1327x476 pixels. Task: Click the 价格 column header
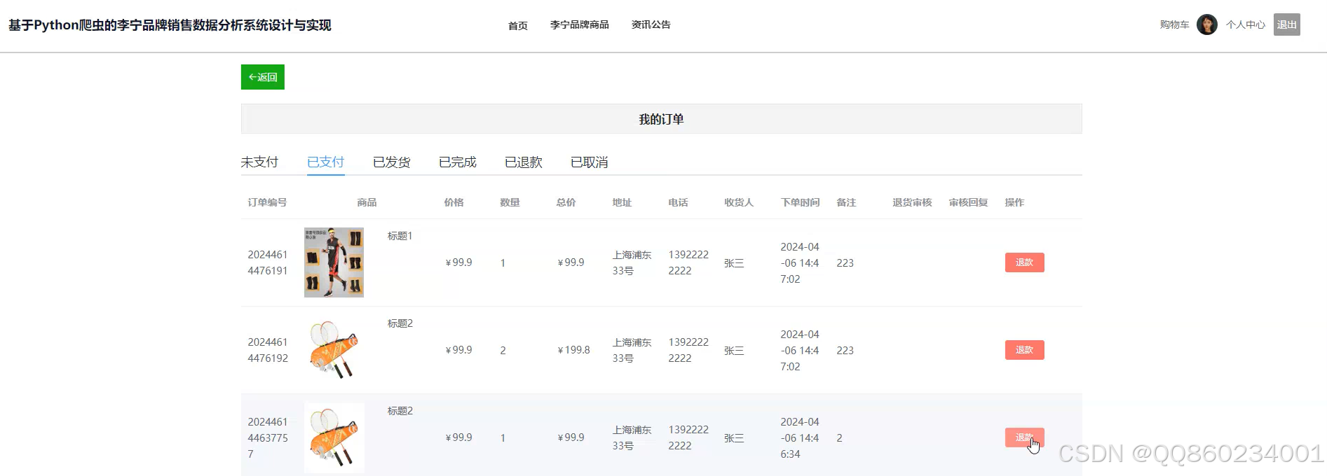[x=454, y=202]
